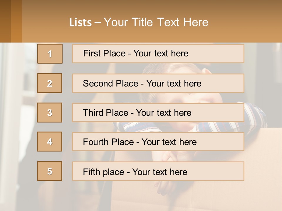
Task: Click the Second Place text box
Action: click(x=158, y=83)
